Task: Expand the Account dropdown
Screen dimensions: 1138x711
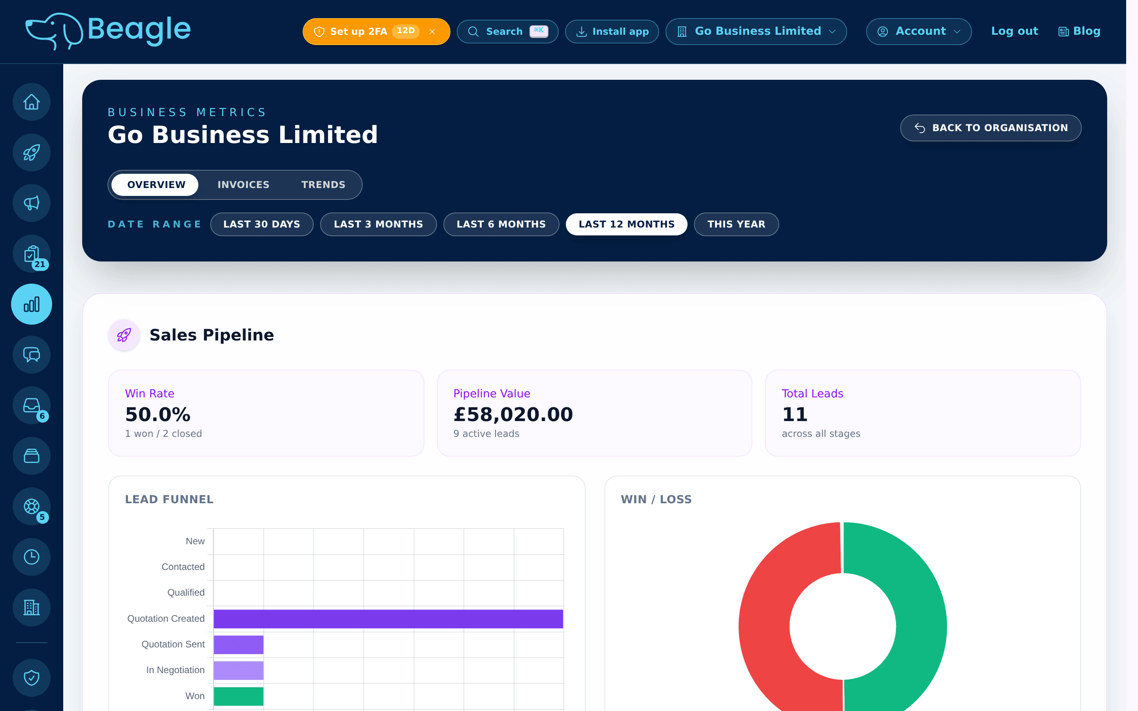Action: (919, 32)
